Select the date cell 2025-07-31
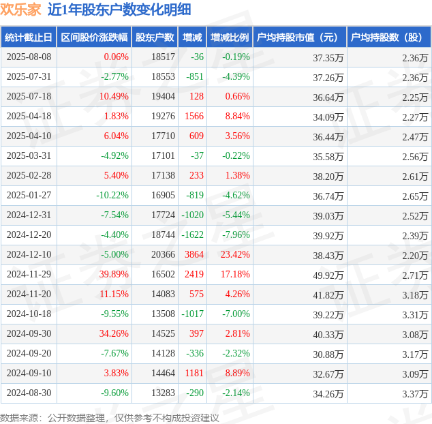The image size is (432, 424). [29, 76]
